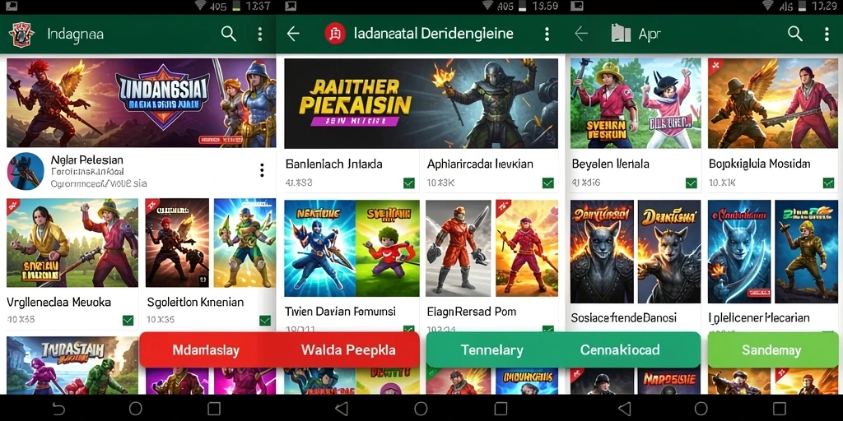Tap Android back button on right phone
The height and width of the screenshot is (421, 843).
click(x=624, y=409)
